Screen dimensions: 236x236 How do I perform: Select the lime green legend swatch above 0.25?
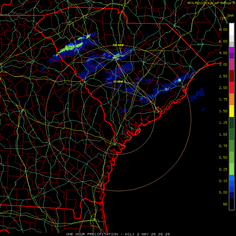(x=232, y=169)
